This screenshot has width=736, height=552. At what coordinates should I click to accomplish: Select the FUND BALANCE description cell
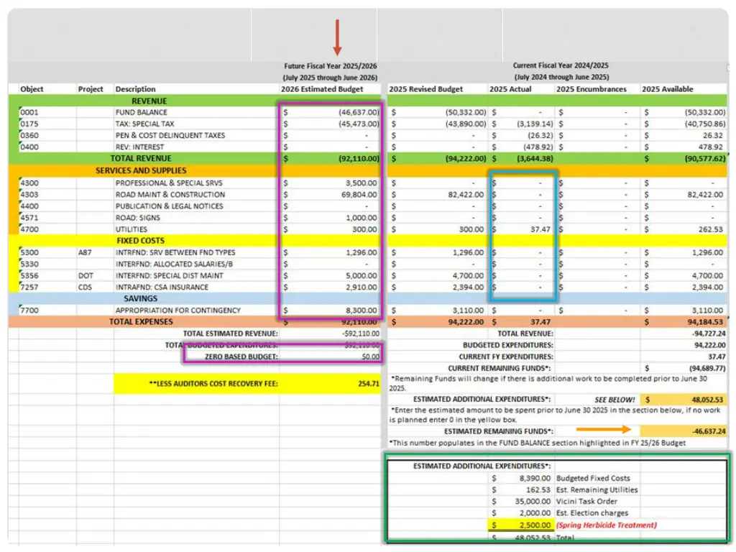[141, 112]
